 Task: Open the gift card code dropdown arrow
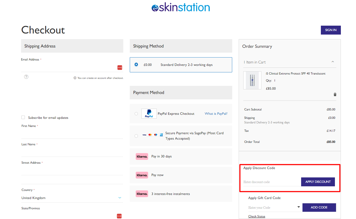(x=299, y=207)
